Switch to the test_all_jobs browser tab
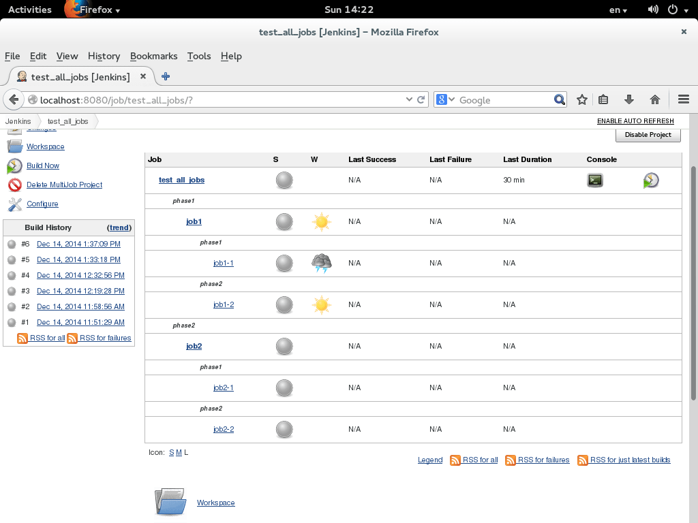698x523 pixels. coord(80,76)
